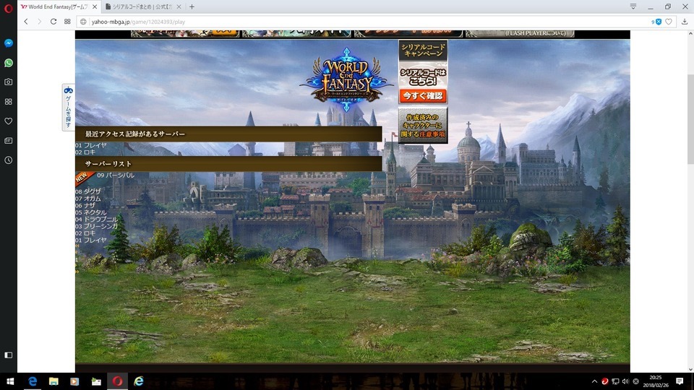This screenshot has width=694, height=390.
Task: Open the network tray icon
Action: point(615,381)
